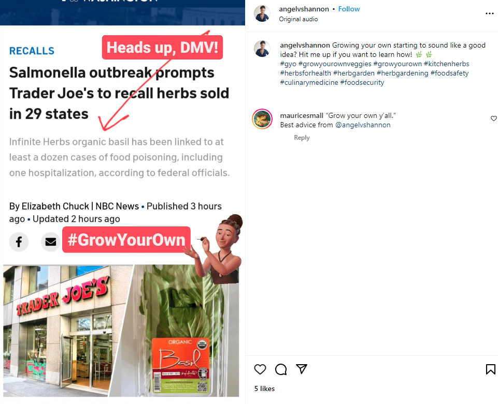Open the #growyourownveggies hashtag
The height and width of the screenshot is (404, 498).
click(x=335, y=64)
